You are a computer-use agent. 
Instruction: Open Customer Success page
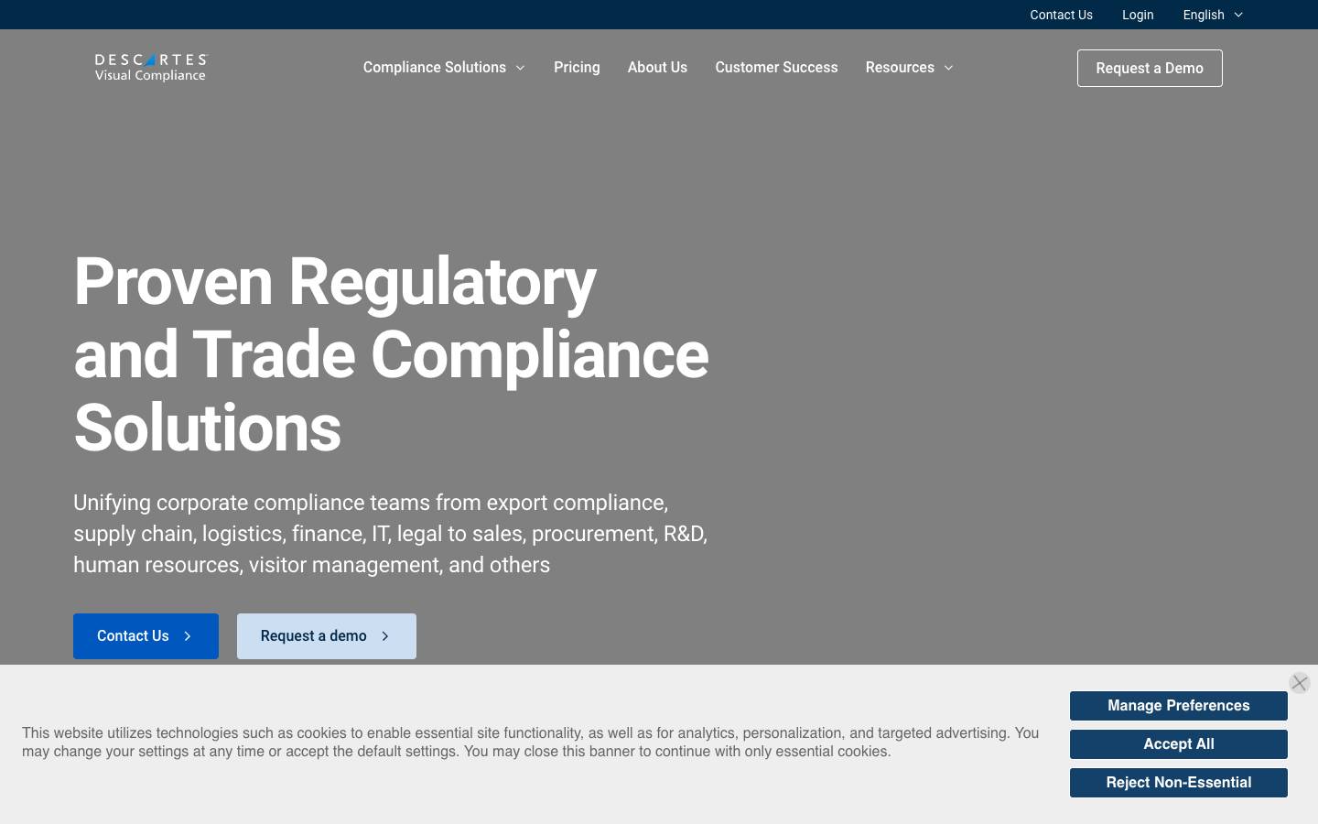pyautogui.click(x=776, y=68)
